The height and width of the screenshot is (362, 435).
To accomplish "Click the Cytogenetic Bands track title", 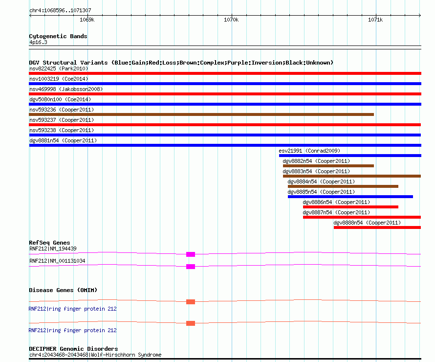I will pyautogui.click(x=58, y=36).
